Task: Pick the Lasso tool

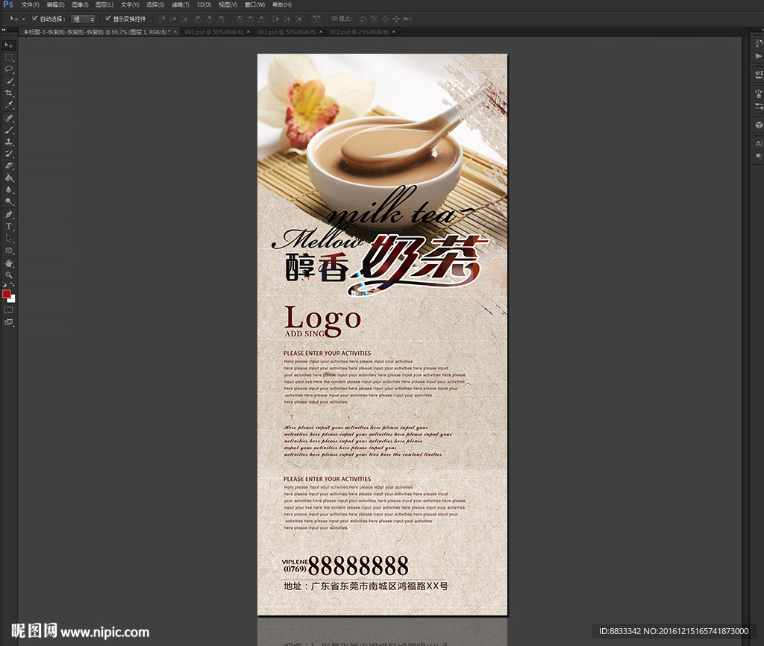Action: (x=9, y=69)
